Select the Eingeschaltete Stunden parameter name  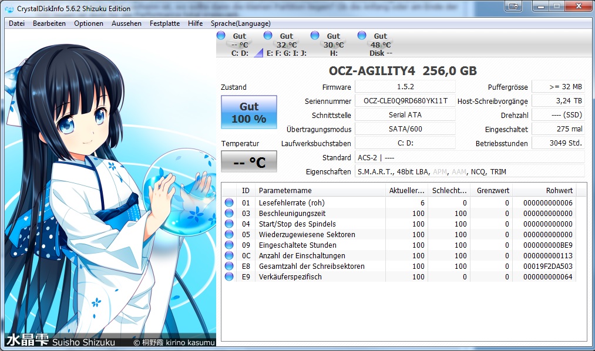pos(297,245)
